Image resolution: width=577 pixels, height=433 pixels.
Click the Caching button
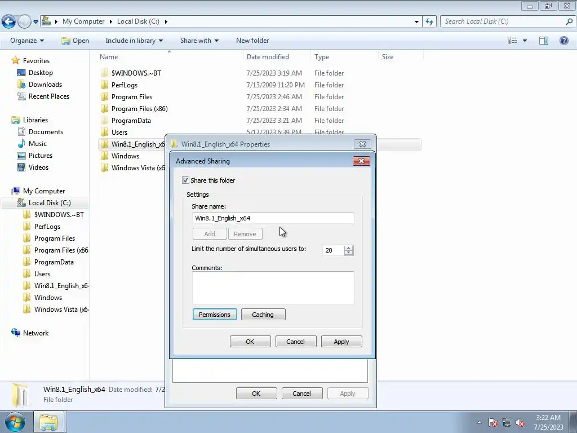point(263,315)
